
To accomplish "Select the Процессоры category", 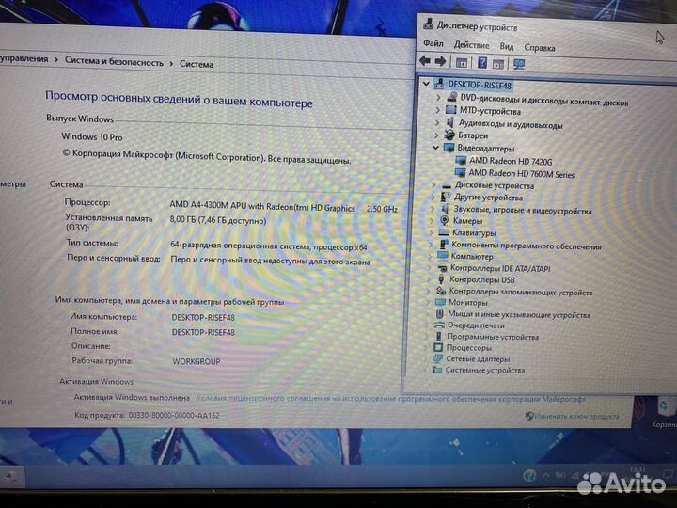I will pos(468,348).
